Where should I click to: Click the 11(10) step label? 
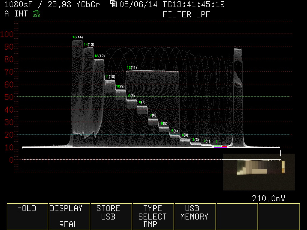pyautogui.click(x=110, y=77)
